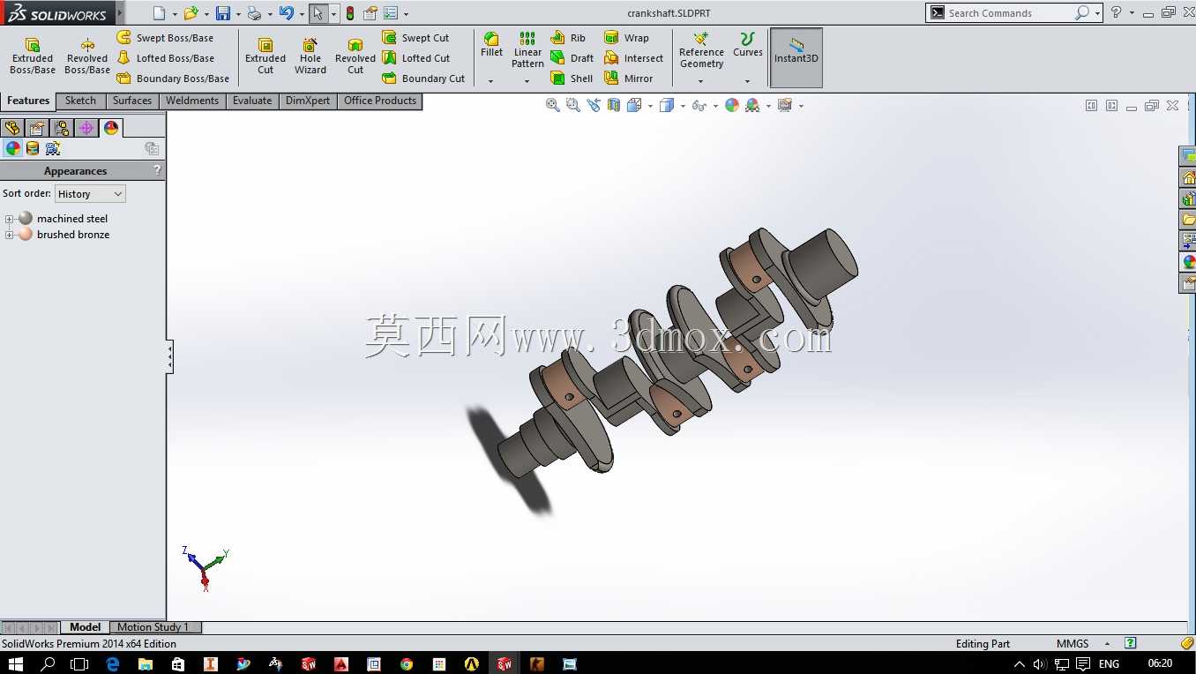Click the Edit Appearance icon in view toolbar
Screen dimensions: 1196x674
click(732, 105)
